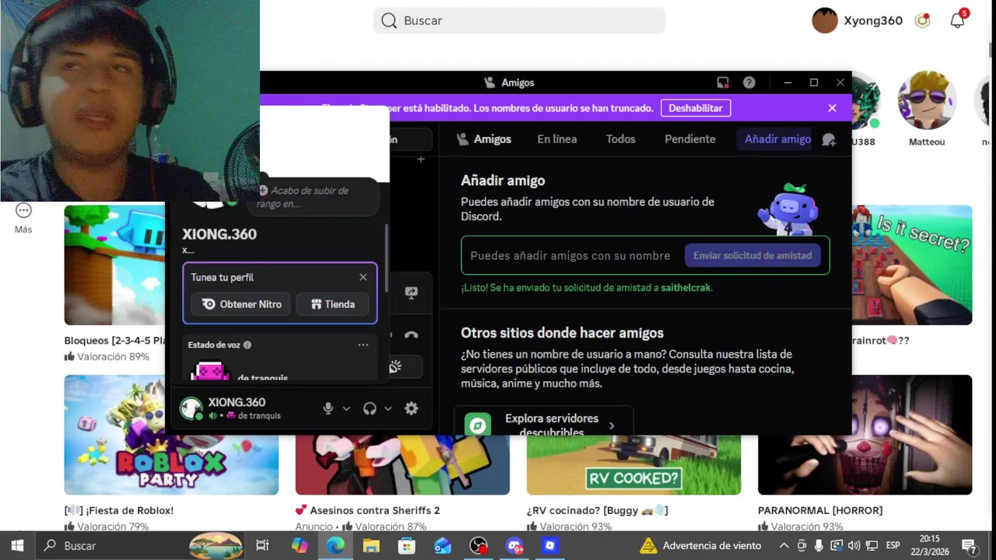This screenshot has width=996, height=560.
Task: Show hidden tray icons chevron
Action: click(784, 546)
